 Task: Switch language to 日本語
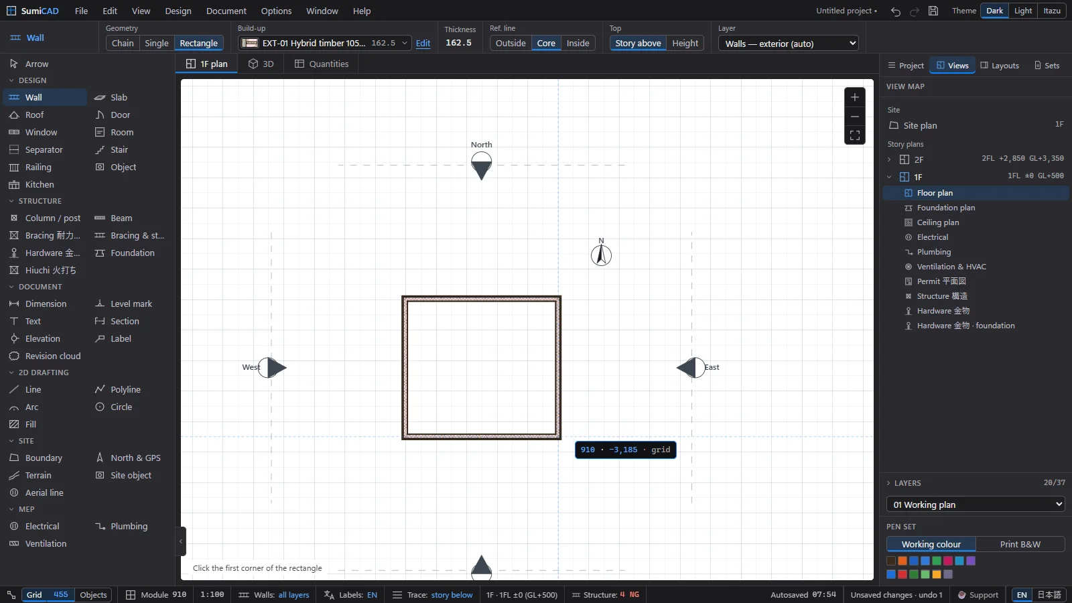click(1049, 595)
